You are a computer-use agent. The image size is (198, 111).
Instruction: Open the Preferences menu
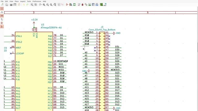37,1
